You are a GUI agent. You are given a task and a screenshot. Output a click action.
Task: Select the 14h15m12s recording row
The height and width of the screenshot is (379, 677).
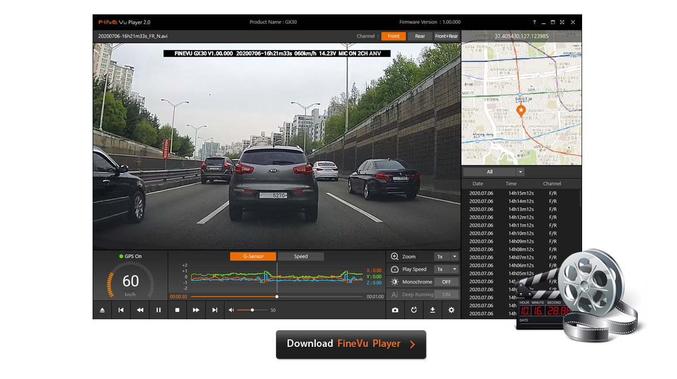click(x=521, y=194)
